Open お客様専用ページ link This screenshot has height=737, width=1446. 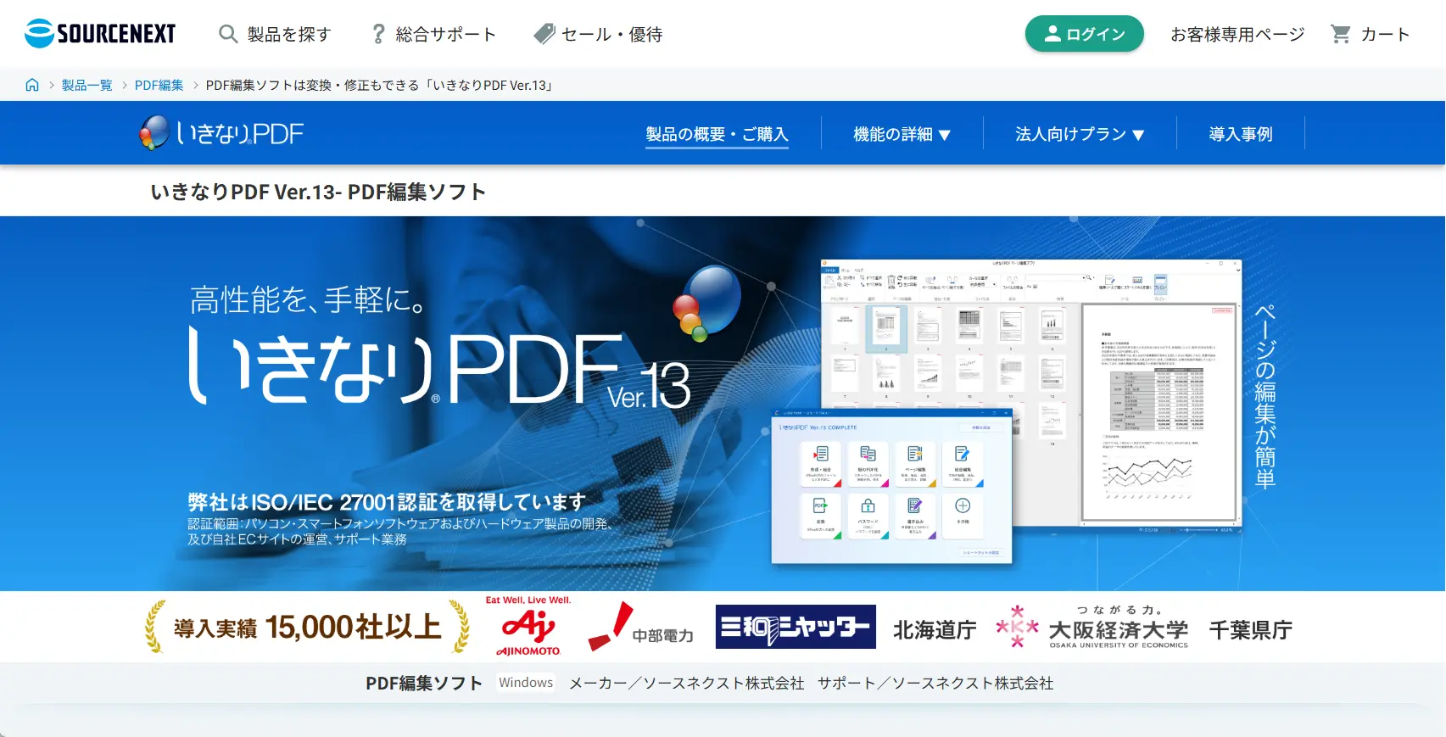click(1237, 34)
